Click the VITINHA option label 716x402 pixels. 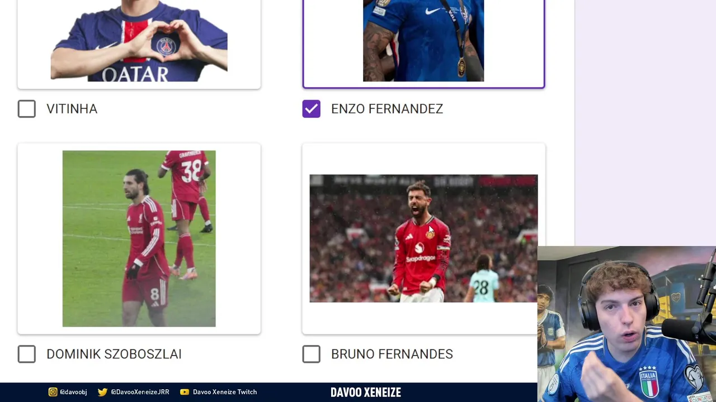point(72,109)
